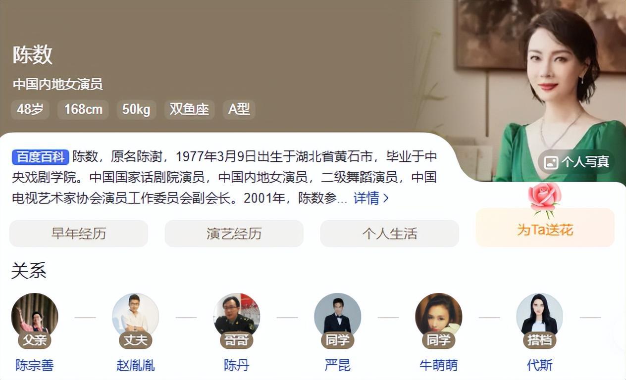Open husband 赵胤胤's avatar
This screenshot has height=380, width=626.
(136, 317)
